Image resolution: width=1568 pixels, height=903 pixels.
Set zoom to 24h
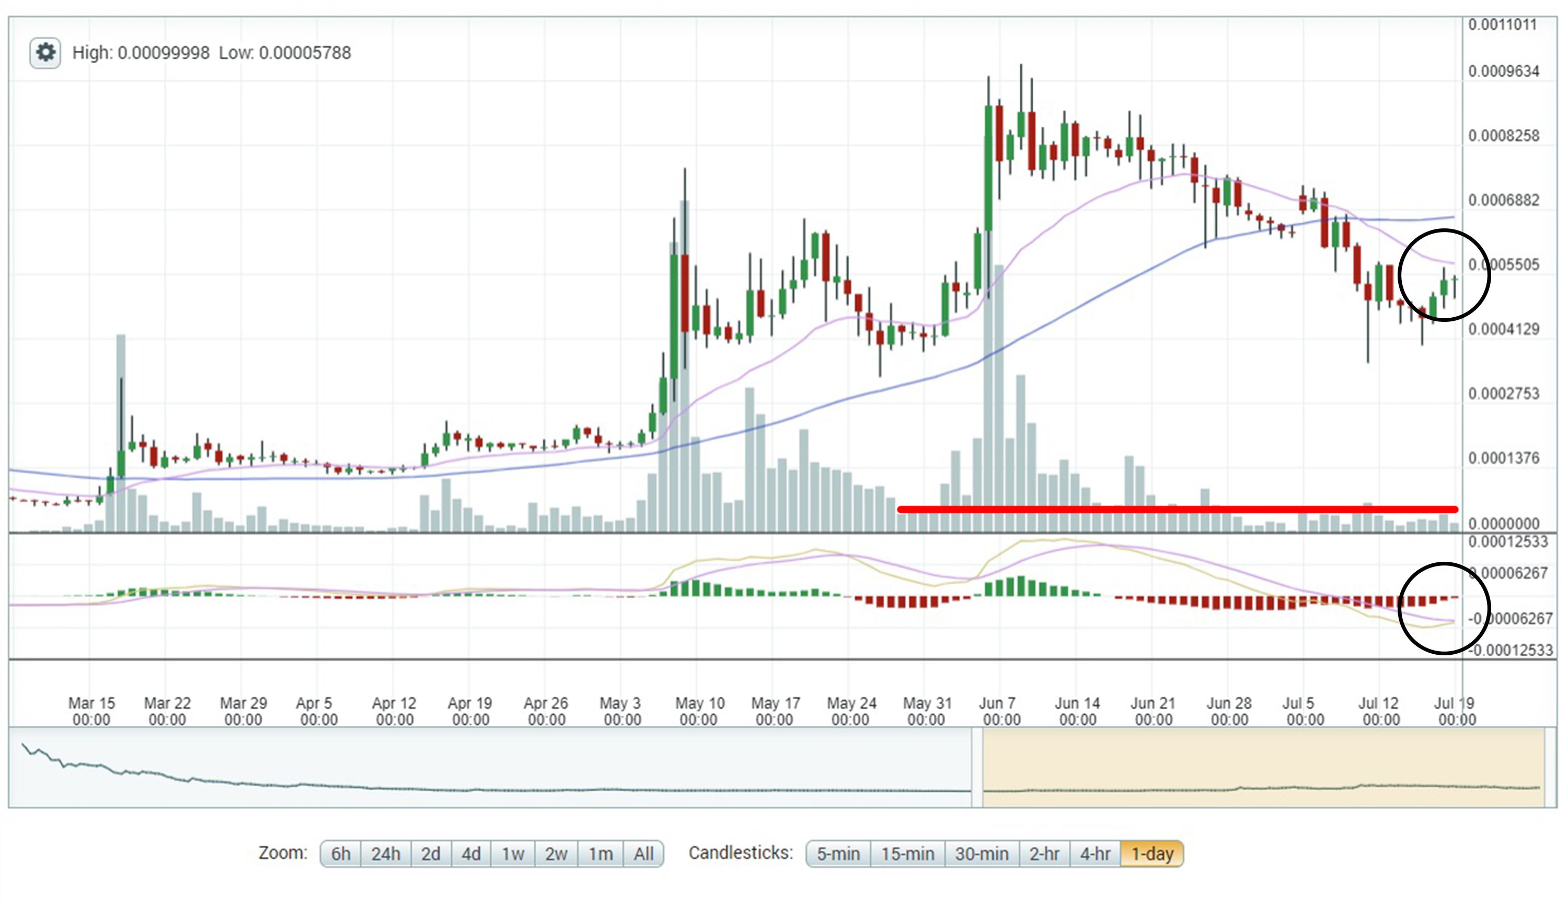coord(385,854)
